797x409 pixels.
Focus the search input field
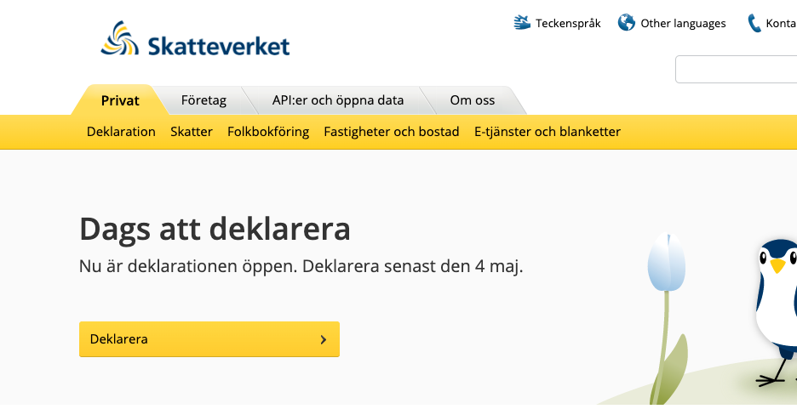click(x=737, y=70)
